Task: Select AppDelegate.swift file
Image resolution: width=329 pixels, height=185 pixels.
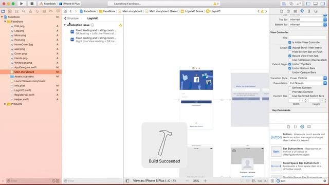Action: [25, 67]
